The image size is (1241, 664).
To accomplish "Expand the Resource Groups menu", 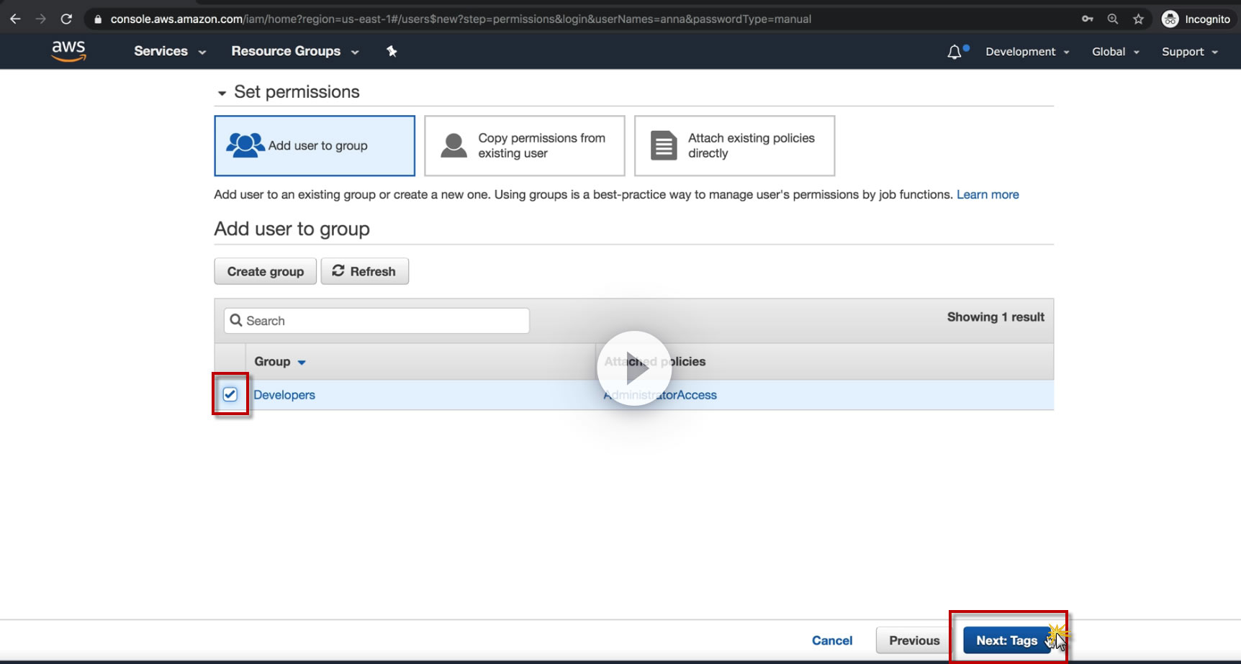I will pyautogui.click(x=294, y=51).
